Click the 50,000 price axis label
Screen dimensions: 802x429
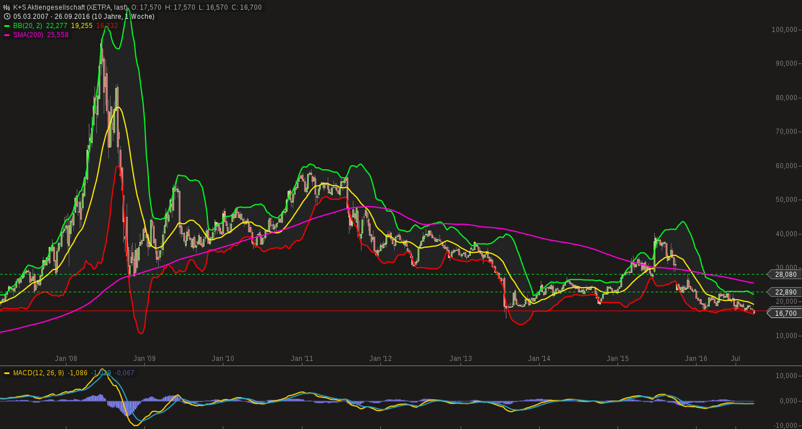tap(787, 200)
